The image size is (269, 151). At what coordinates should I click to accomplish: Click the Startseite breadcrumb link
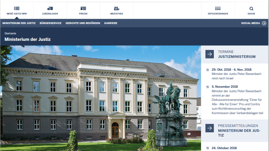pyautogui.click(x=10, y=33)
